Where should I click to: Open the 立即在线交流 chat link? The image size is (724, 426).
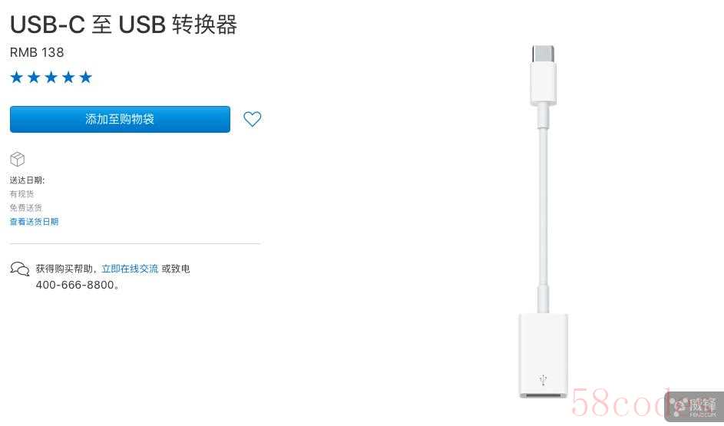click(x=130, y=269)
